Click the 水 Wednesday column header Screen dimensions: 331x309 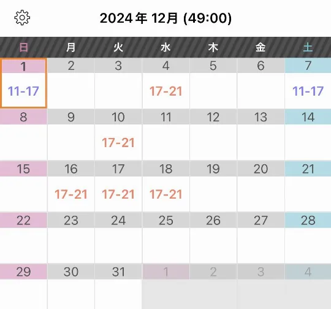165,47
